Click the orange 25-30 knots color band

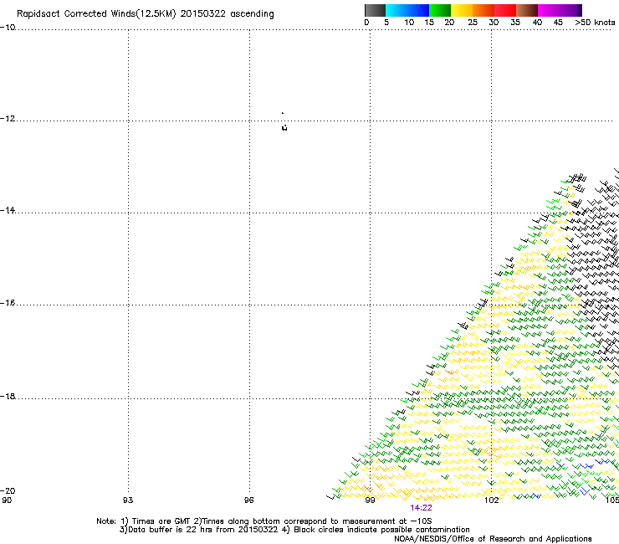(x=483, y=10)
